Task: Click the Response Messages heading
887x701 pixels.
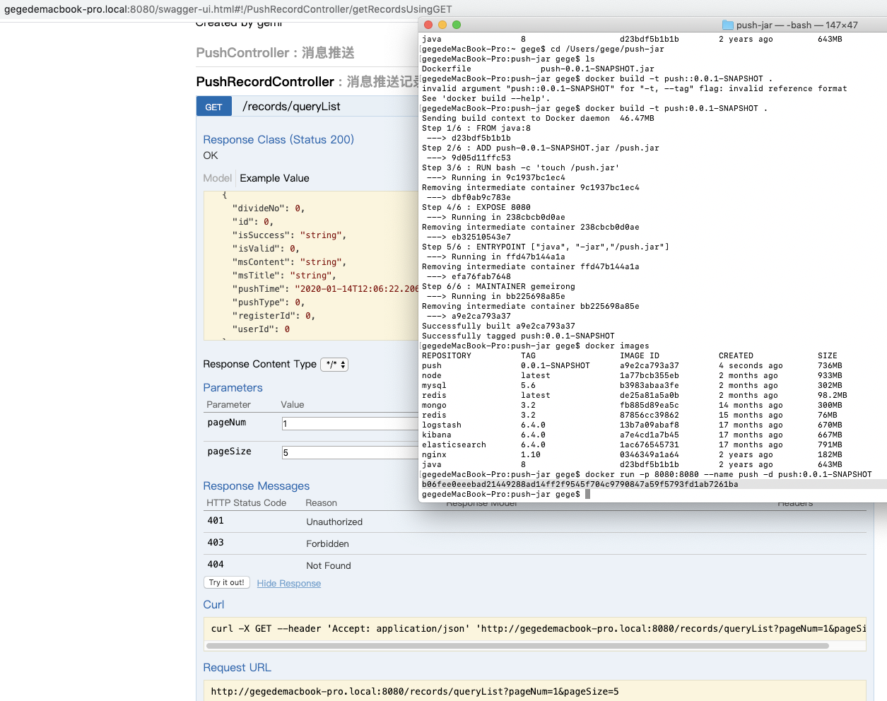Action: [x=257, y=486]
